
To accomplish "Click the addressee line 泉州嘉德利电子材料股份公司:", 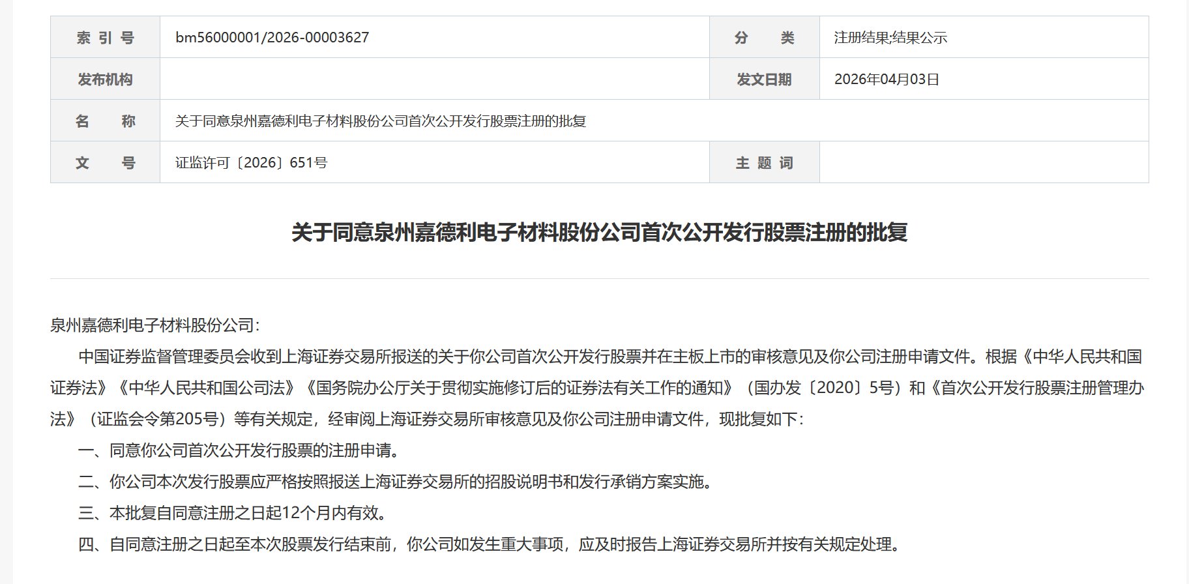I will (155, 325).
